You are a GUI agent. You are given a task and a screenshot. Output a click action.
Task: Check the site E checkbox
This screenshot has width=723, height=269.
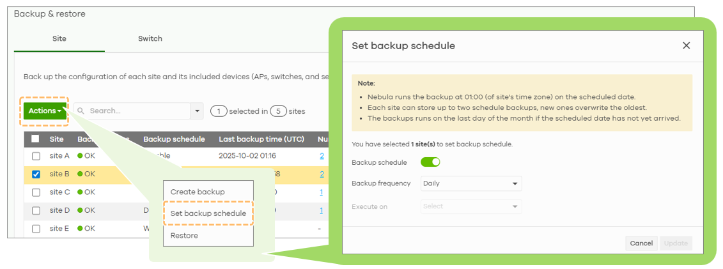pos(36,228)
